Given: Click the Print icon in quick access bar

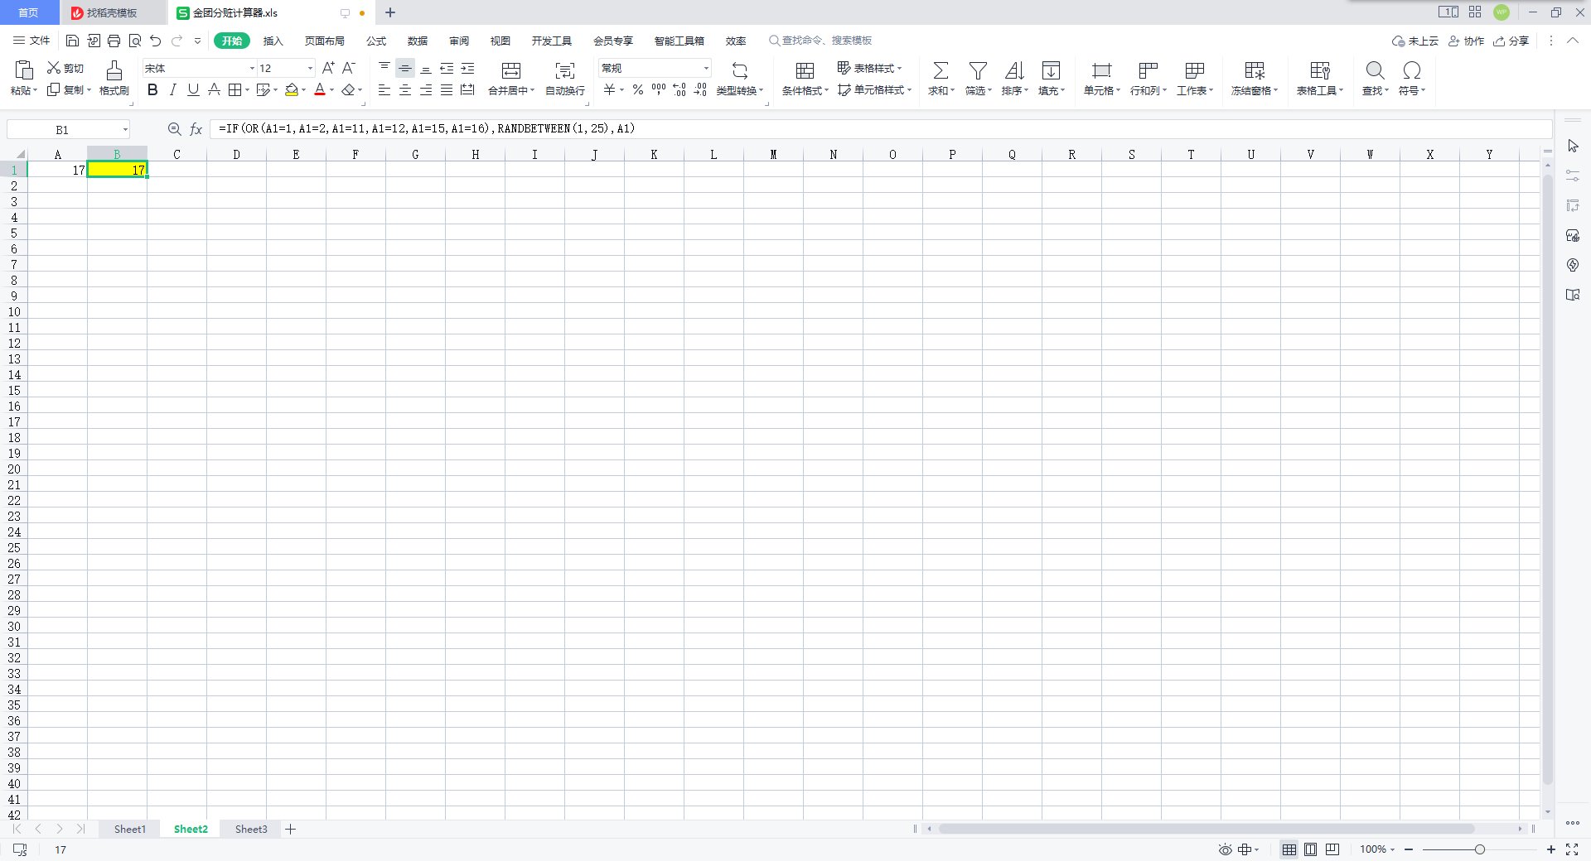Looking at the screenshot, I should pyautogui.click(x=114, y=41).
